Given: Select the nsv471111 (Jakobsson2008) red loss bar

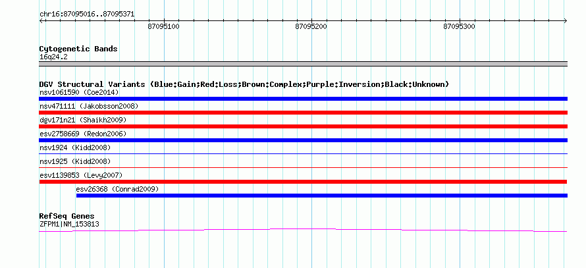Looking at the screenshot, I should (x=303, y=113).
